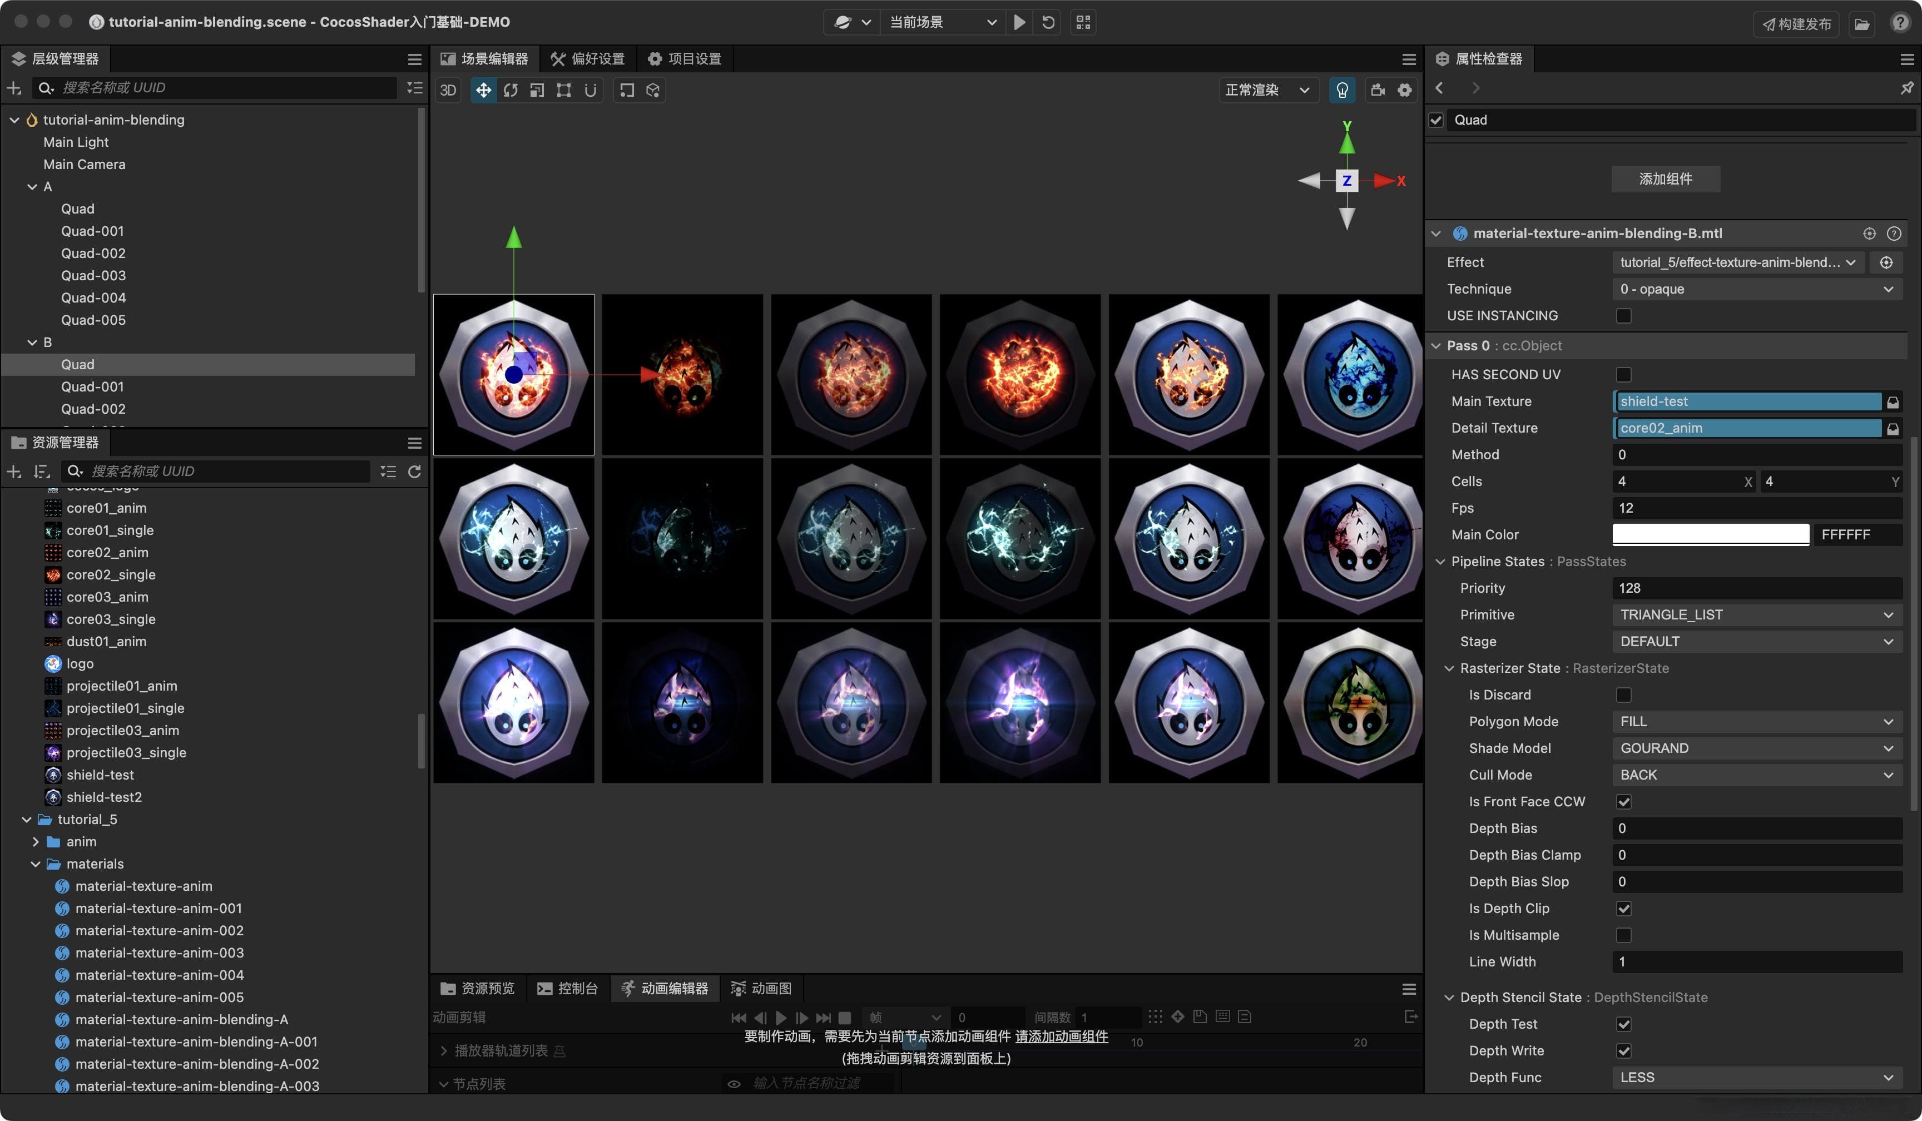Switch to the 项目设置 tab
Viewport: 1922px width, 1121px height.
click(684, 59)
